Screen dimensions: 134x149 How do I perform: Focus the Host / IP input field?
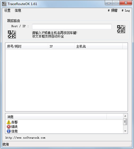click(72, 27)
